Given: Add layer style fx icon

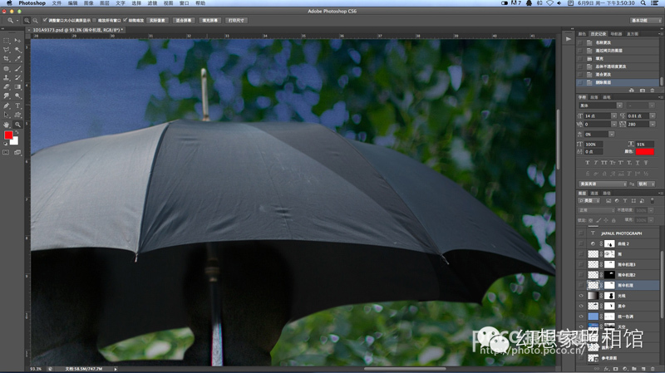Looking at the screenshot, I should tap(607, 369).
